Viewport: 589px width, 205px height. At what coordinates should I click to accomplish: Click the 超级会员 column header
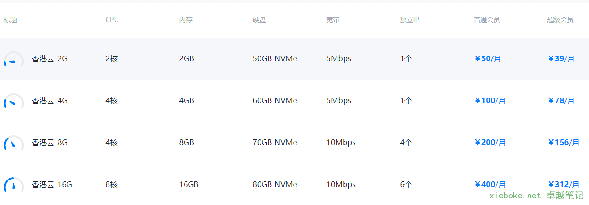[x=560, y=20]
